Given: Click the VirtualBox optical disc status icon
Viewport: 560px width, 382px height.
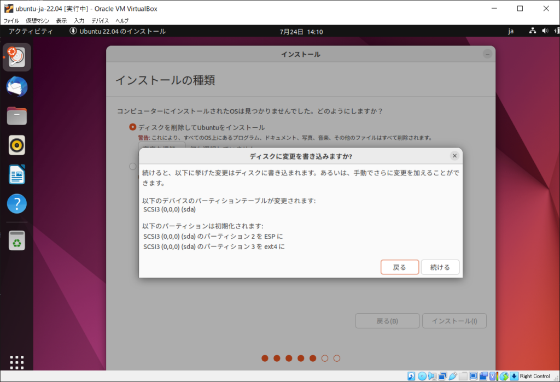Looking at the screenshot, I should 422,376.
